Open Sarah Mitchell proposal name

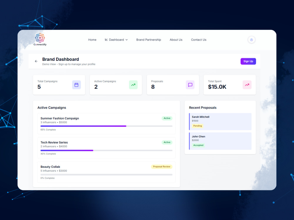tap(201, 117)
